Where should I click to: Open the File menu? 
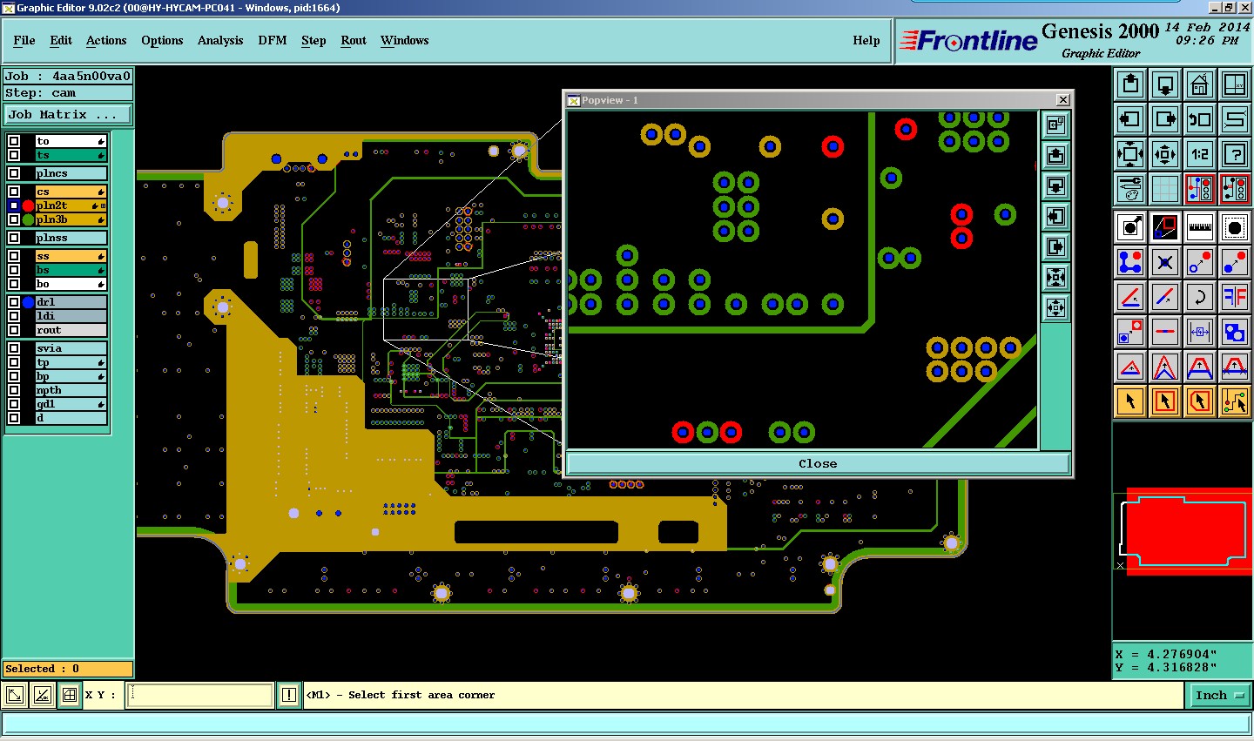coord(24,40)
